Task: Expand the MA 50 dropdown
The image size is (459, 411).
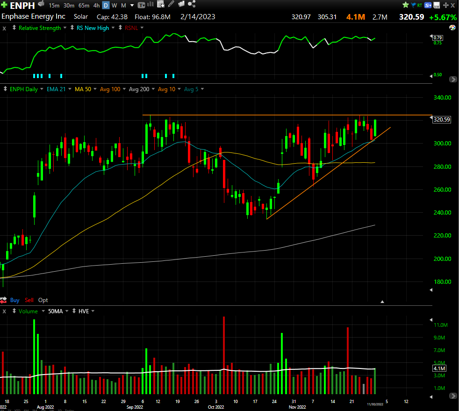Action: (95, 89)
